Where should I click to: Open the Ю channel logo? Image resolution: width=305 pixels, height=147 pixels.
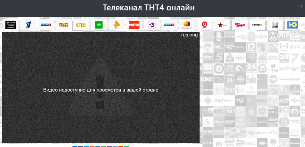click(292, 25)
